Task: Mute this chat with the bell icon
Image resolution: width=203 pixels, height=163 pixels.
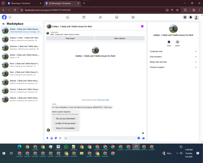Action: pos(169,42)
